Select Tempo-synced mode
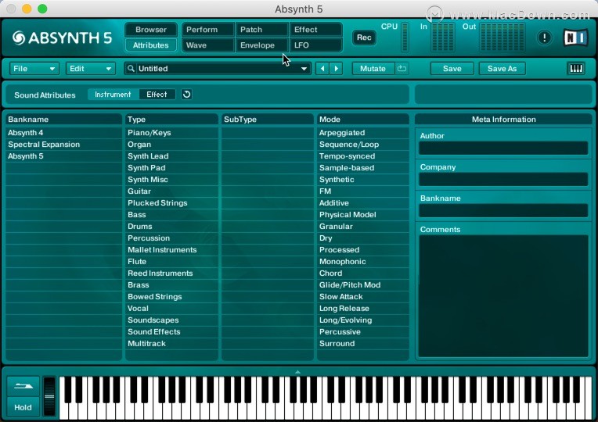 [363, 156]
